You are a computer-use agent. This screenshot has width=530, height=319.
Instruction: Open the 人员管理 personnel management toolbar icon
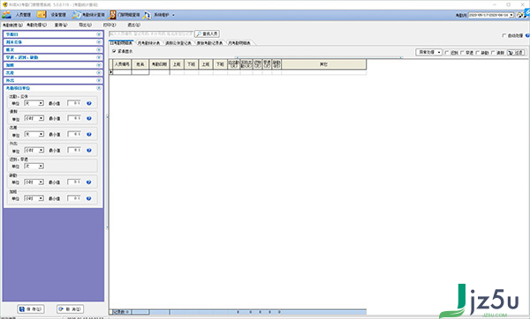click(x=7, y=15)
